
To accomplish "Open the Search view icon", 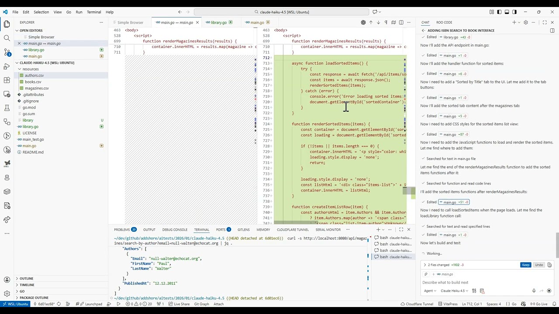I will click(x=7, y=38).
